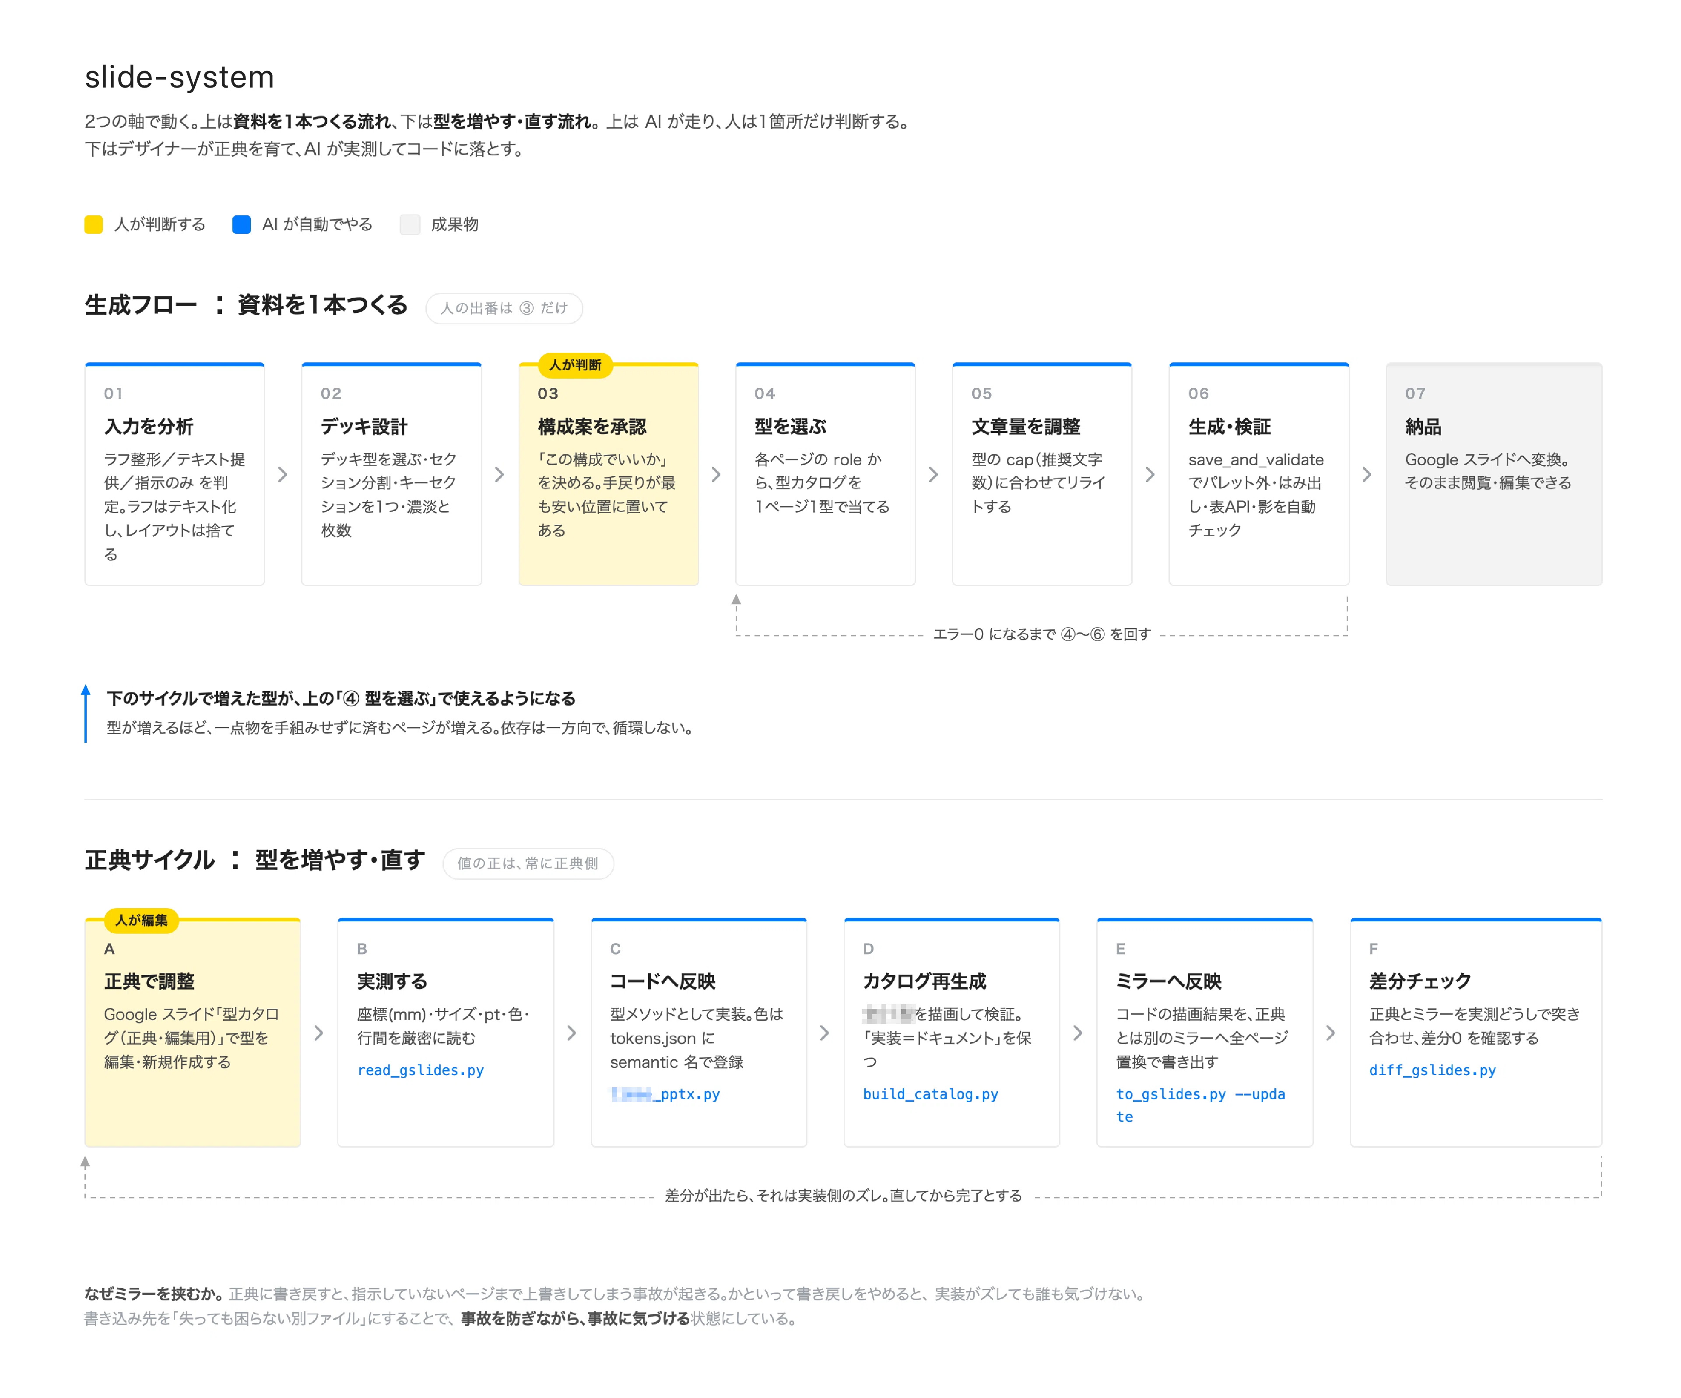
Task: Click the chevron between カタログ再生成 and ミラーへ反映
Action: [1078, 1033]
